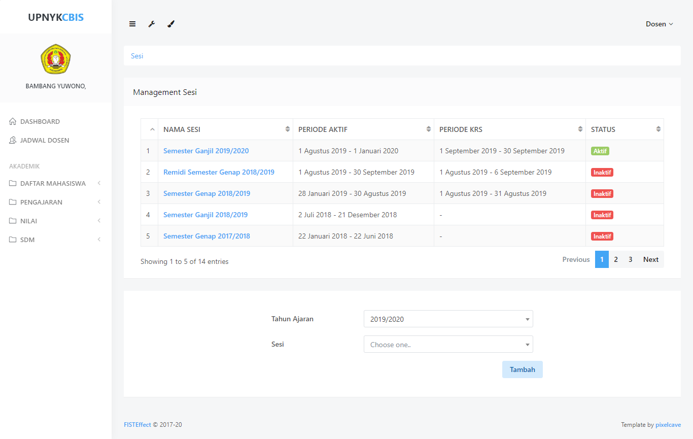Click the wrench settings icon
Image resolution: width=693 pixels, height=439 pixels.
[152, 24]
